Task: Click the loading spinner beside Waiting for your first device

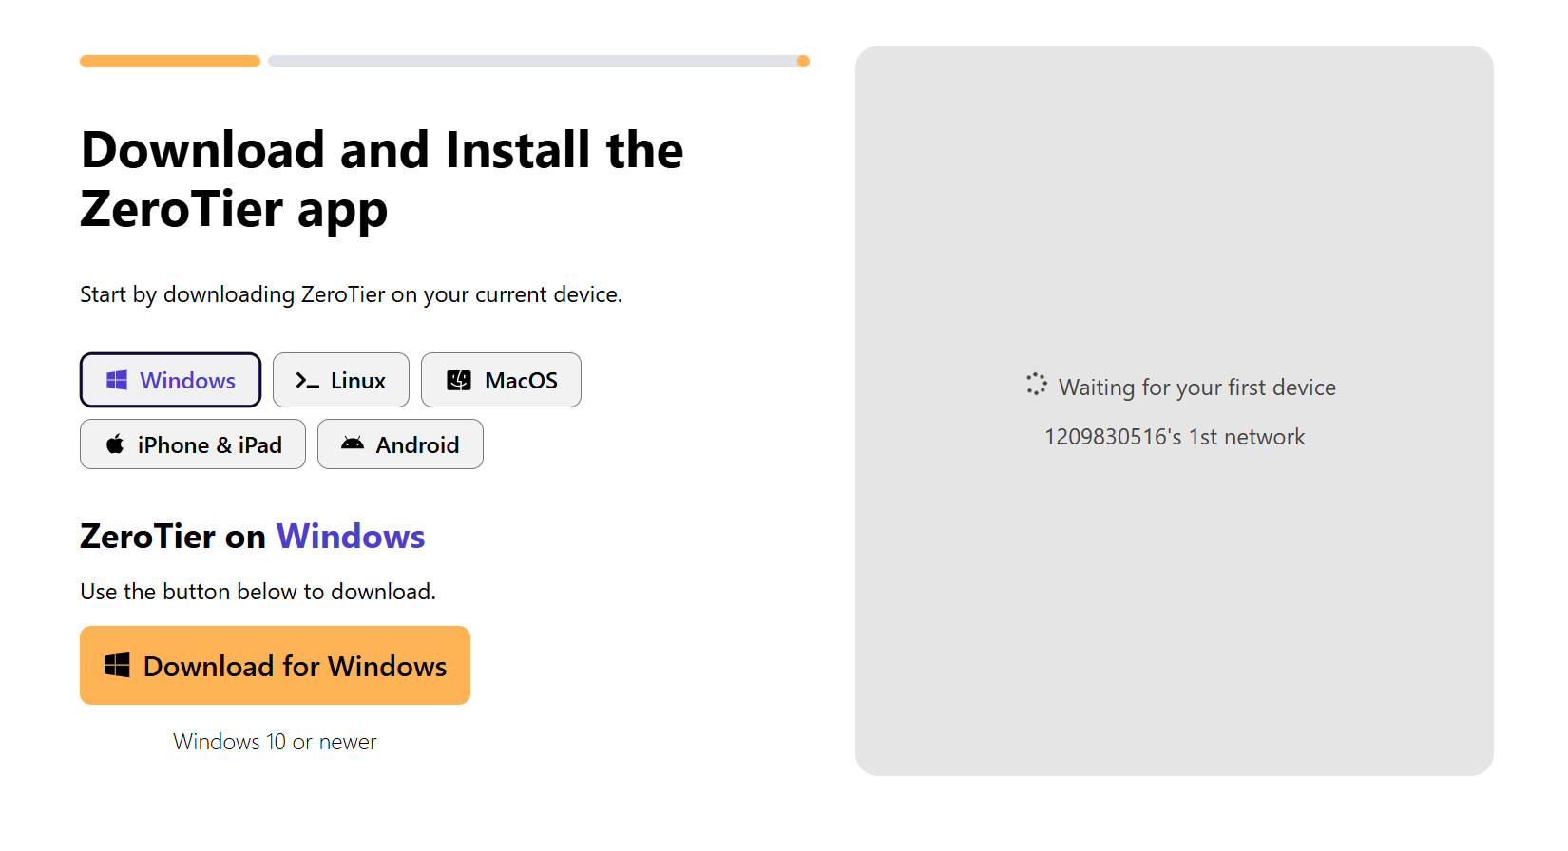Action: click(x=1036, y=385)
